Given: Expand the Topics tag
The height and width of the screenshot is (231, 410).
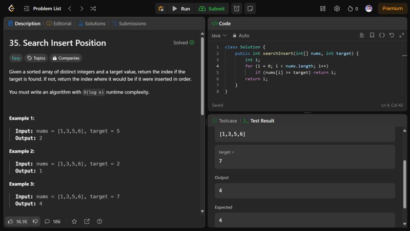Looking at the screenshot, I should tap(36, 58).
